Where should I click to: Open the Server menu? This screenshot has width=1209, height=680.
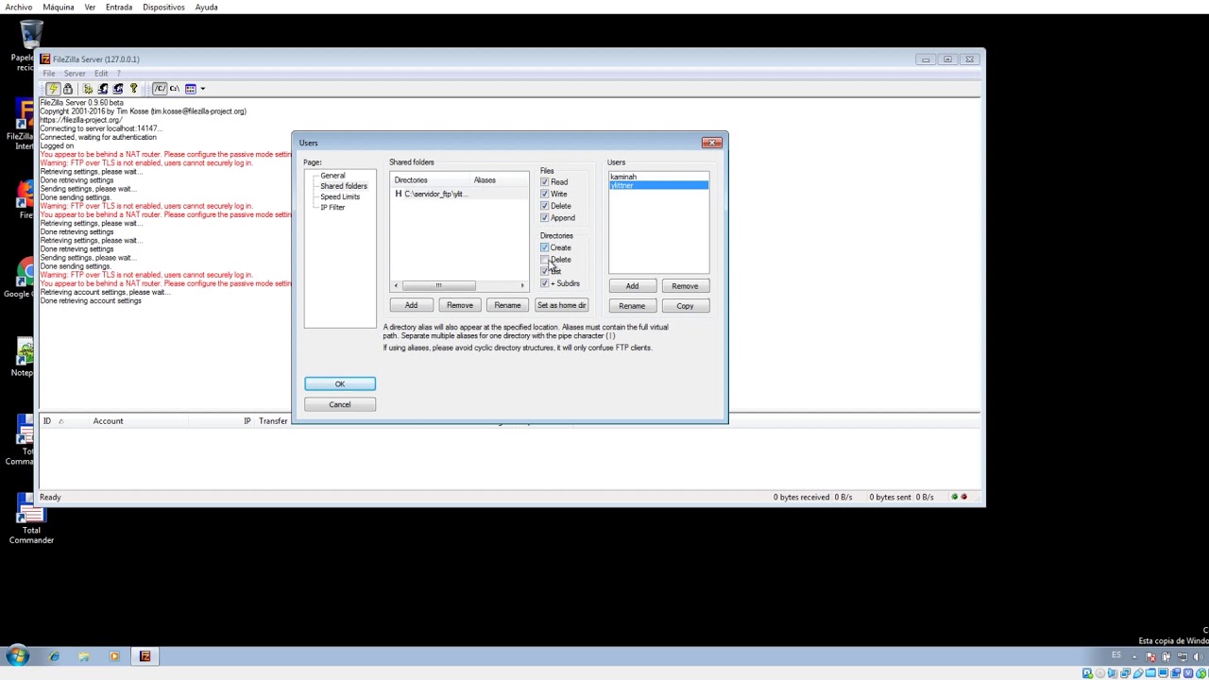[75, 74]
